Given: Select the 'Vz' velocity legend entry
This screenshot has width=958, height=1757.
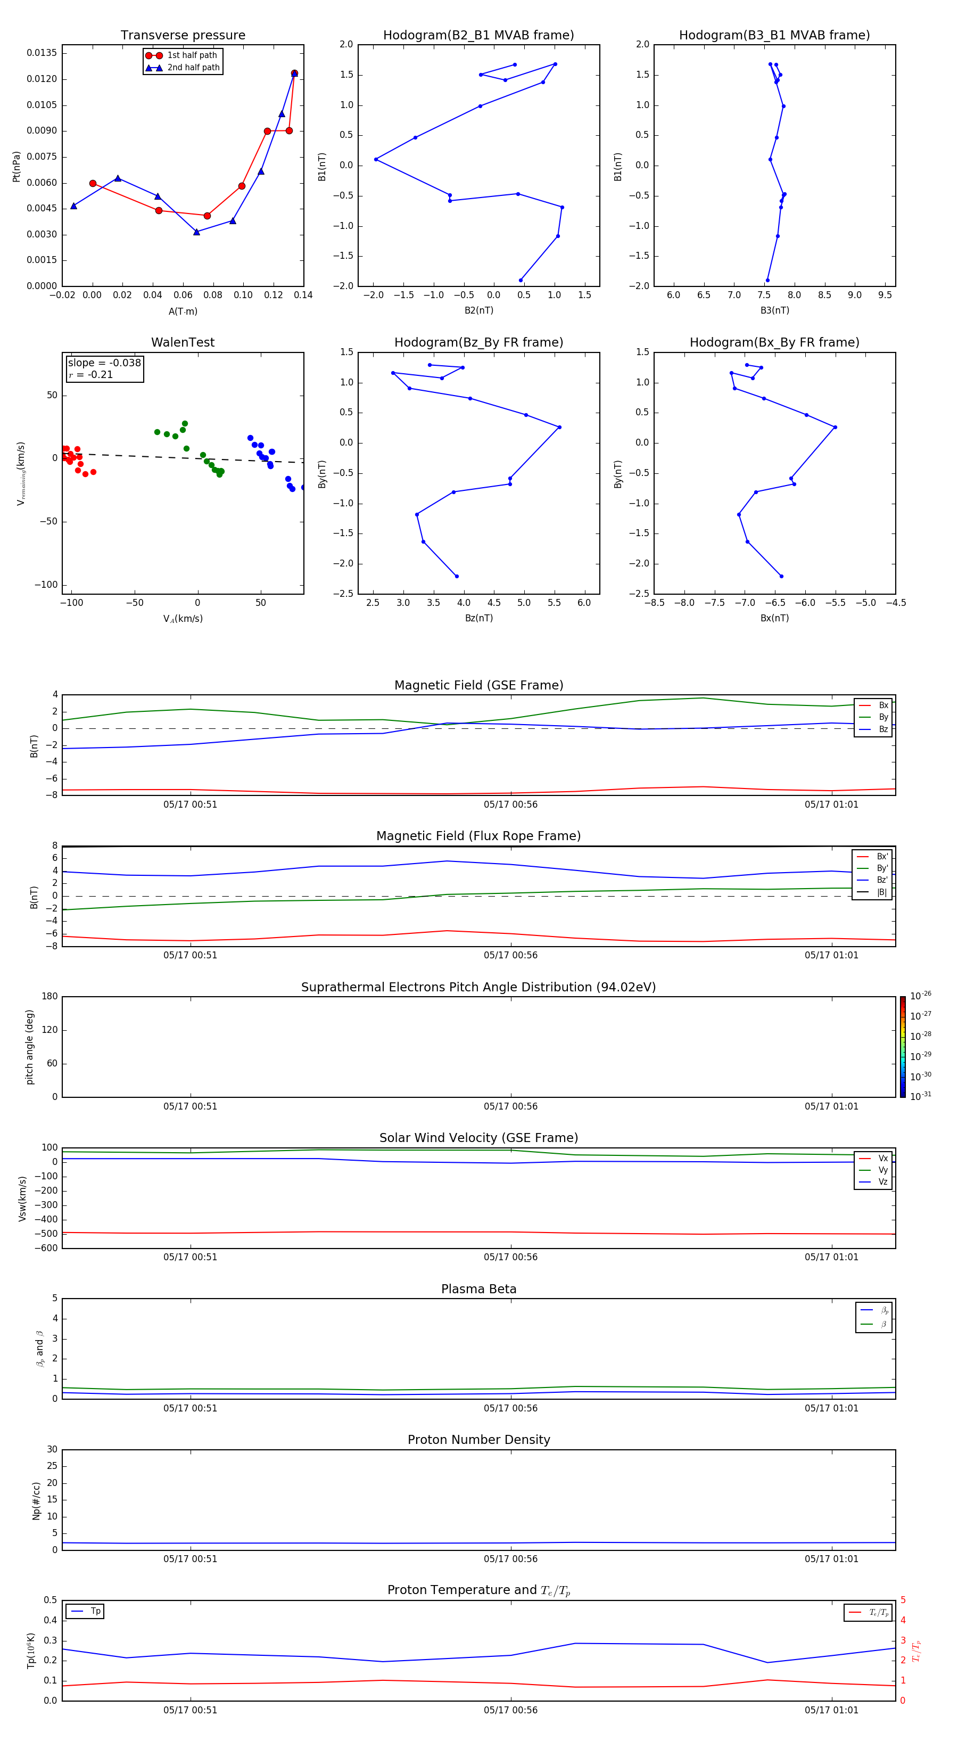Looking at the screenshot, I should coord(873,1182).
